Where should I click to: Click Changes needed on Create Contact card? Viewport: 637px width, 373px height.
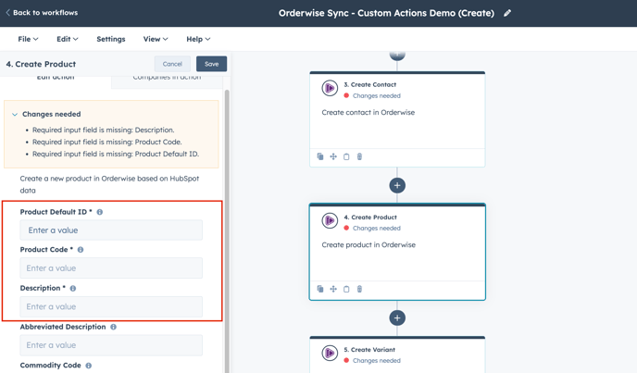377,96
